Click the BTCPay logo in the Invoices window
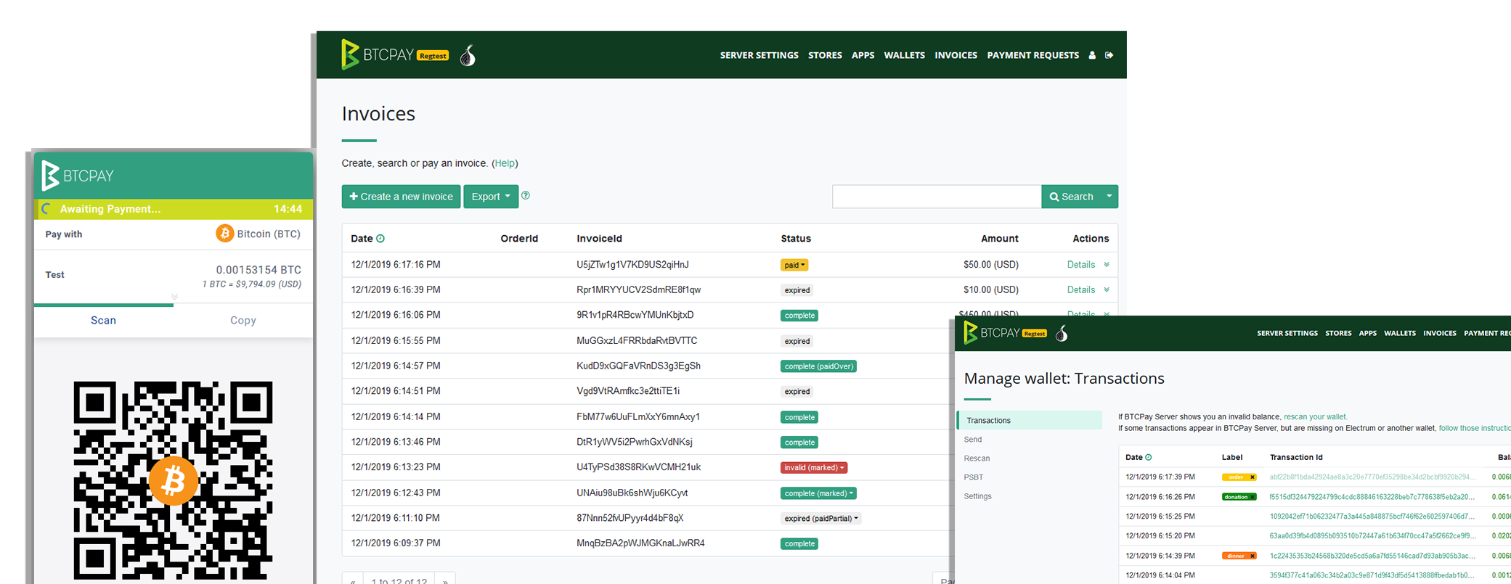Image resolution: width=1511 pixels, height=584 pixels. (x=377, y=55)
